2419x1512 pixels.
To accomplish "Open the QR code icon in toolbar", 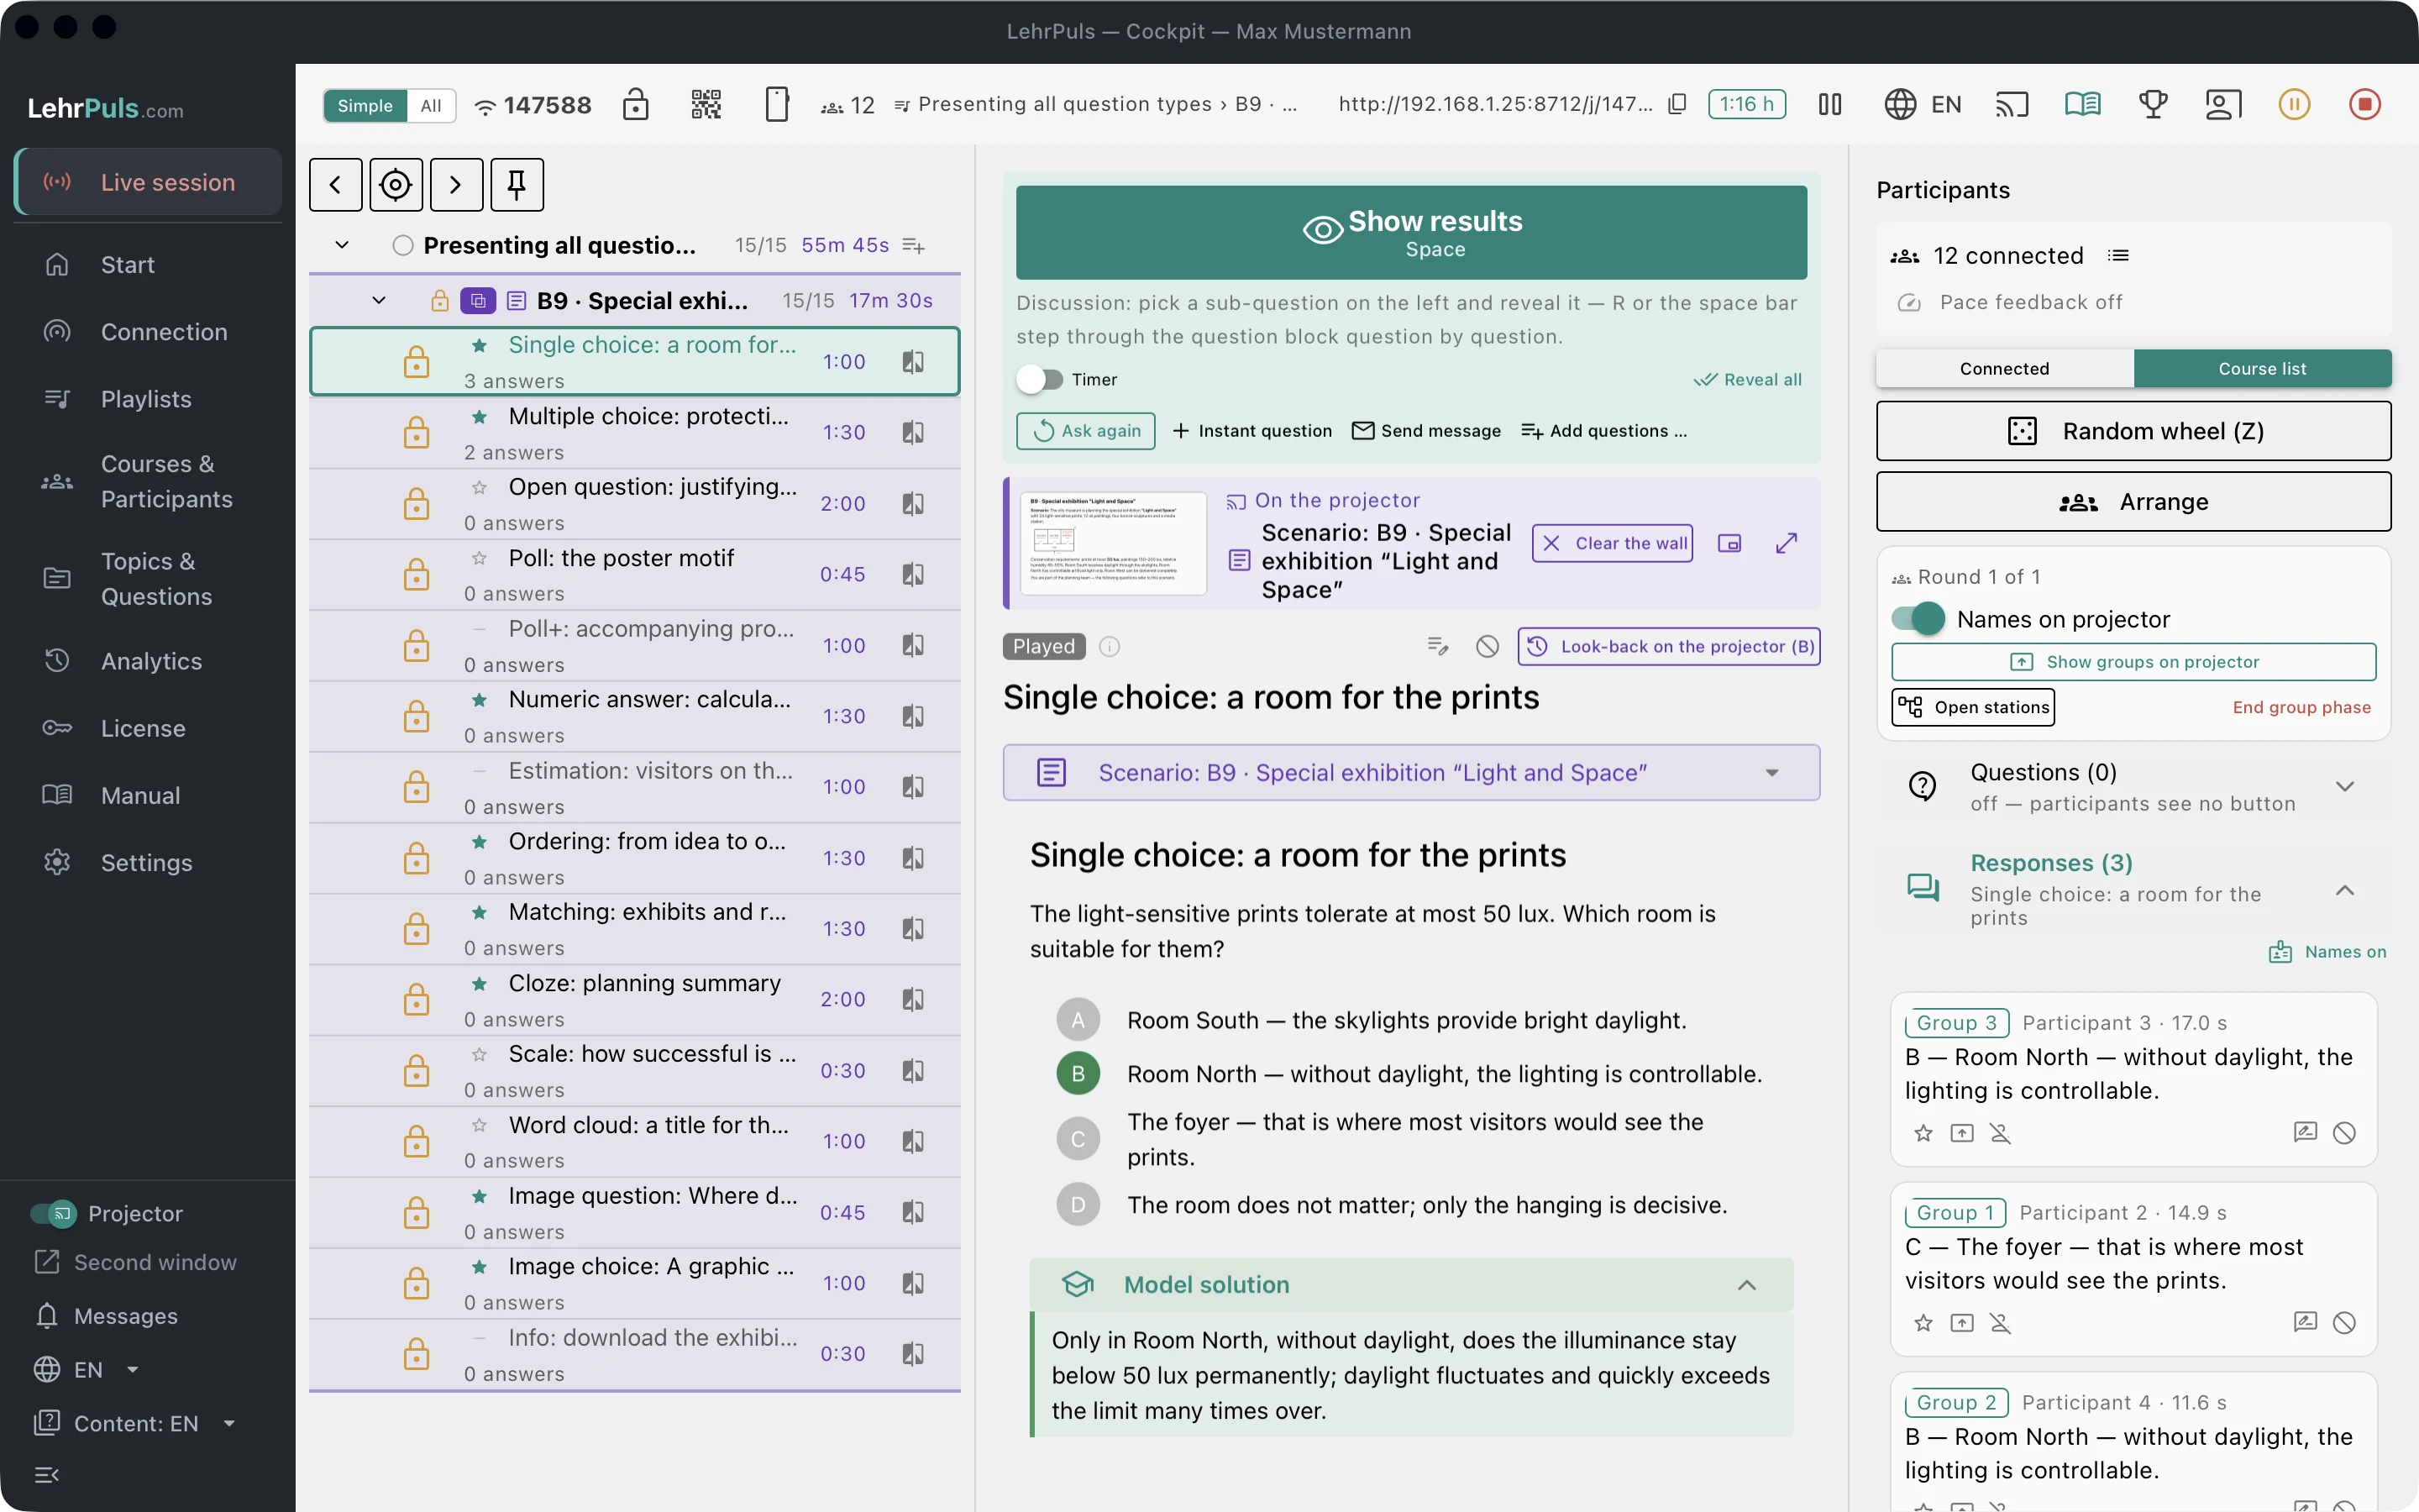I will point(706,104).
